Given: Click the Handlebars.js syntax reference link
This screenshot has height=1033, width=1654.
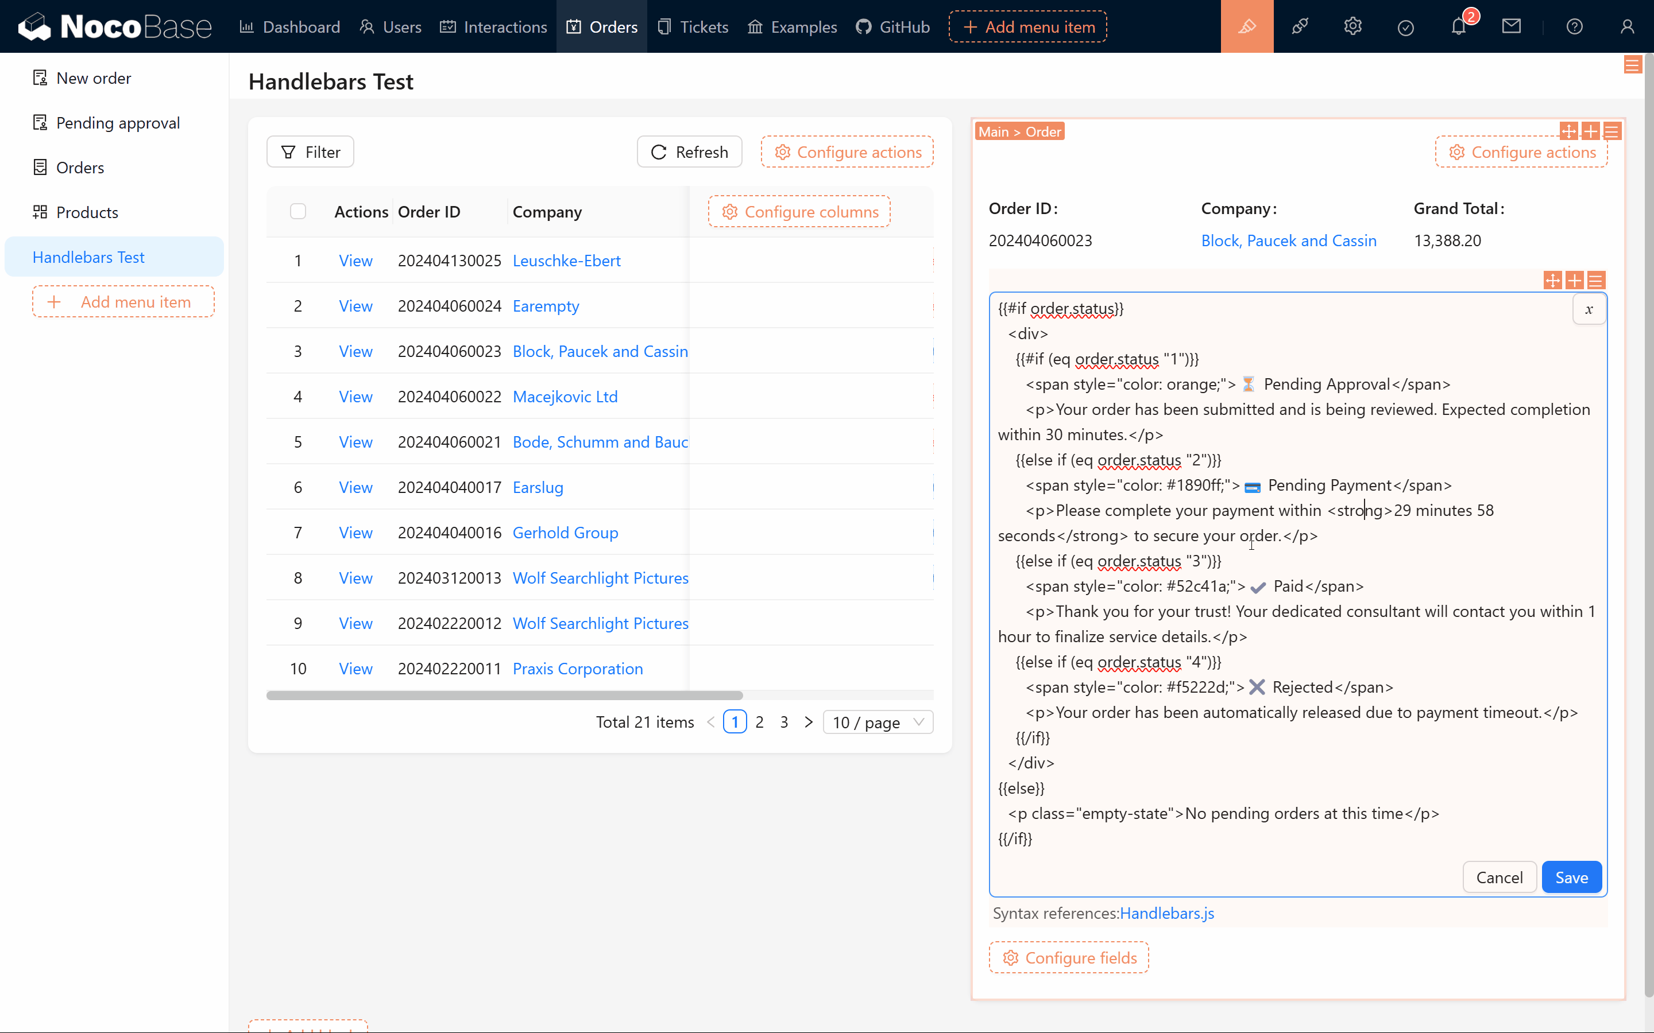Looking at the screenshot, I should pos(1166,913).
